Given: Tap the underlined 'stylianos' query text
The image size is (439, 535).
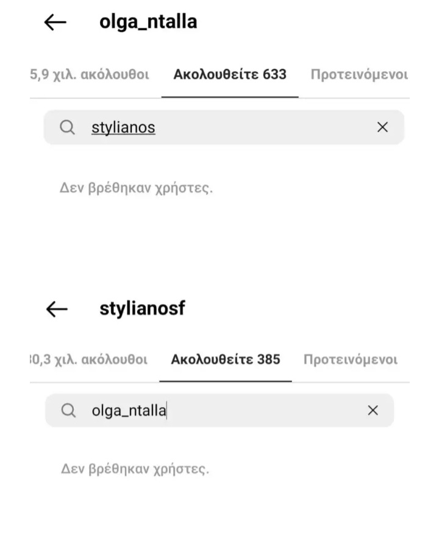Looking at the screenshot, I should [x=123, y=127].
